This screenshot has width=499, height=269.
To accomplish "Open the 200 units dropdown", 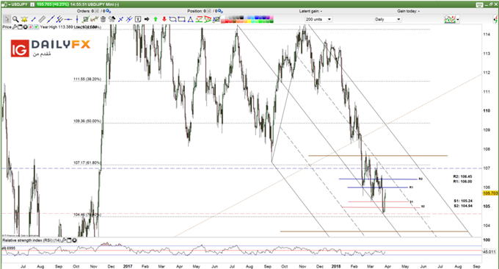I will click(318, 19).
